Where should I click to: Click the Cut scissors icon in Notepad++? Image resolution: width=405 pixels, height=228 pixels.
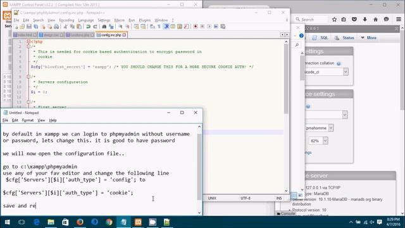[x=65, y=27]
